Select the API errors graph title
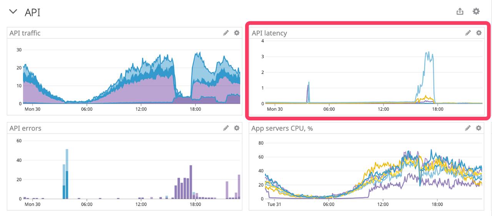The height and width of the screenshot is (216, 492). click(x=25, y=128)
